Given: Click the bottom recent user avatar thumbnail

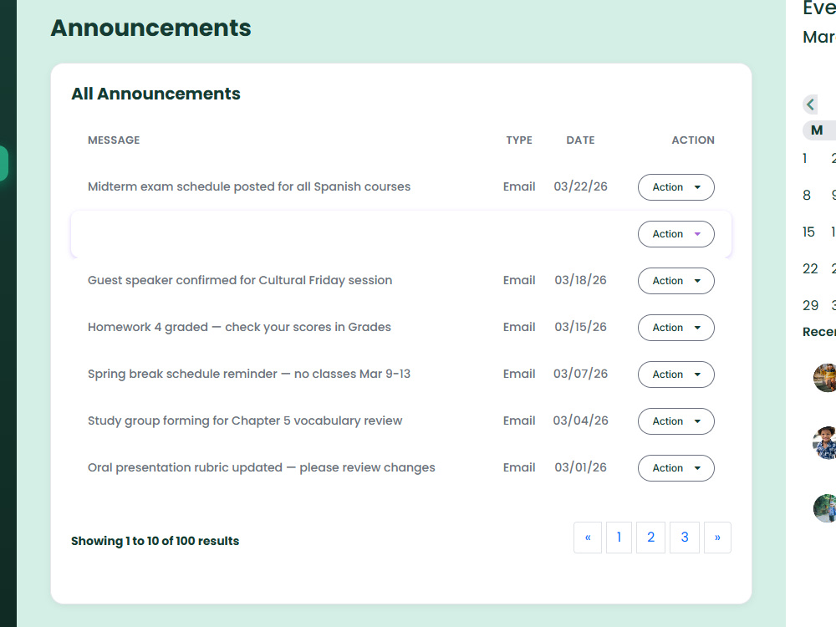Looking at the screenshot, I should [x=825, y=508].
